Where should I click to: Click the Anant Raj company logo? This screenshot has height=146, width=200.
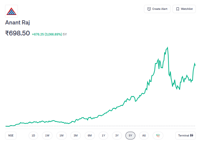point(11,11)
